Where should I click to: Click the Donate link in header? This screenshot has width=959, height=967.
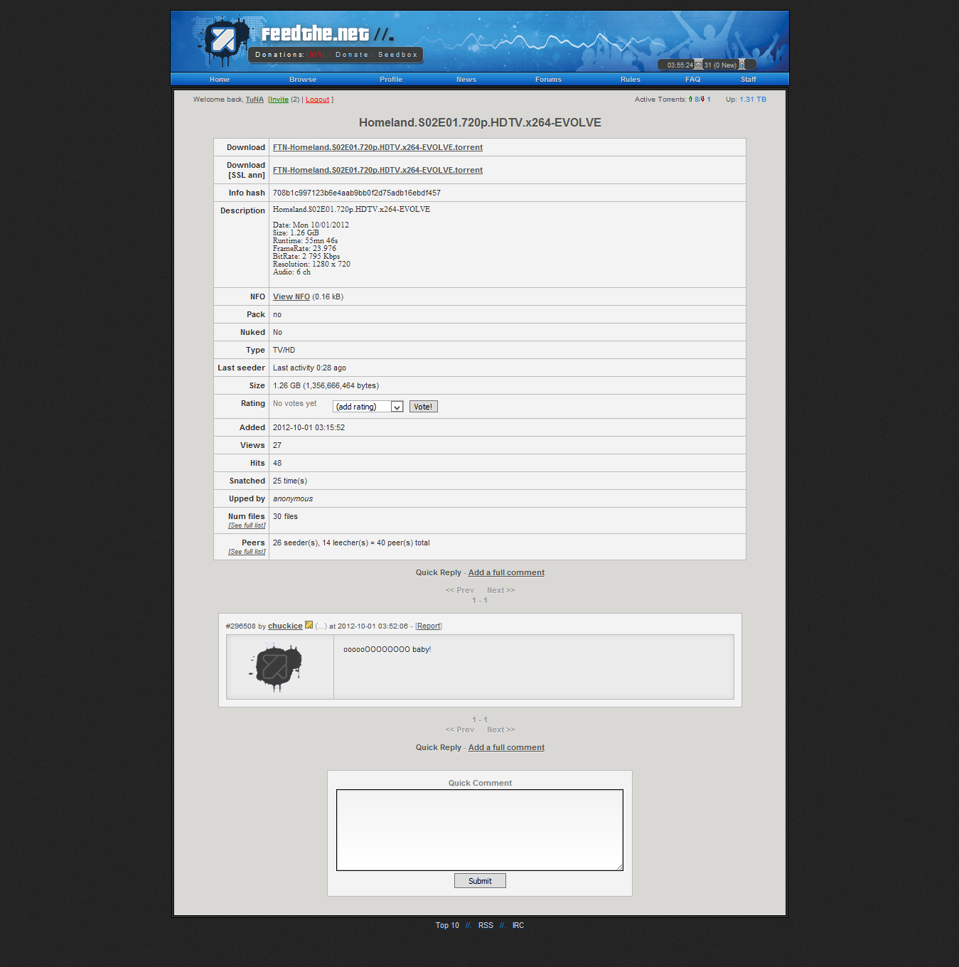pos(352,55)
